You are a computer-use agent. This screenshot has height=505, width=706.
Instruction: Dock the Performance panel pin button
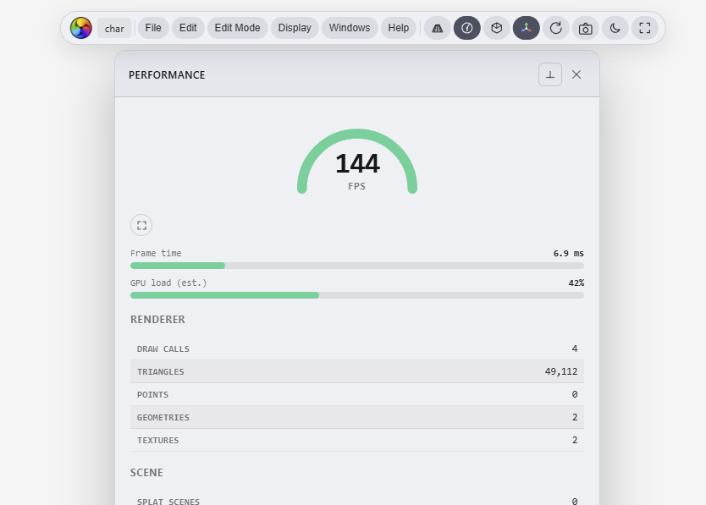[550, 74]
